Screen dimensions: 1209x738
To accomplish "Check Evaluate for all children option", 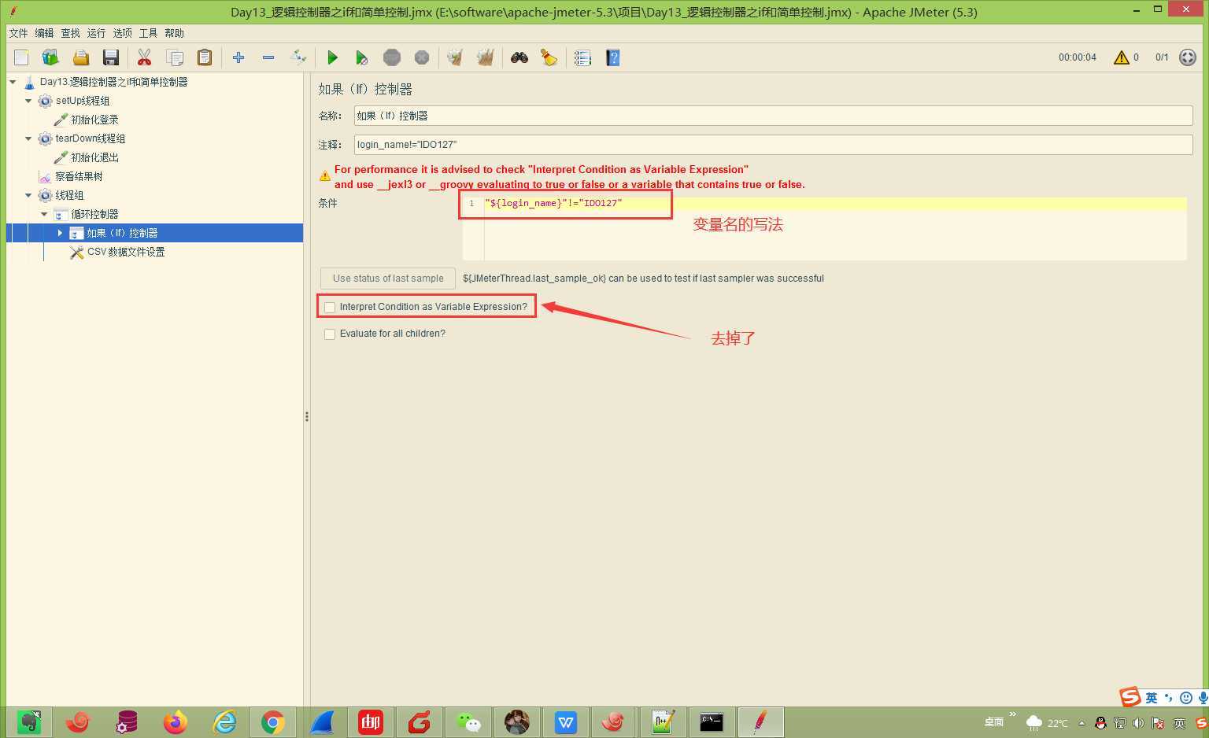I will tap(330, 334).
